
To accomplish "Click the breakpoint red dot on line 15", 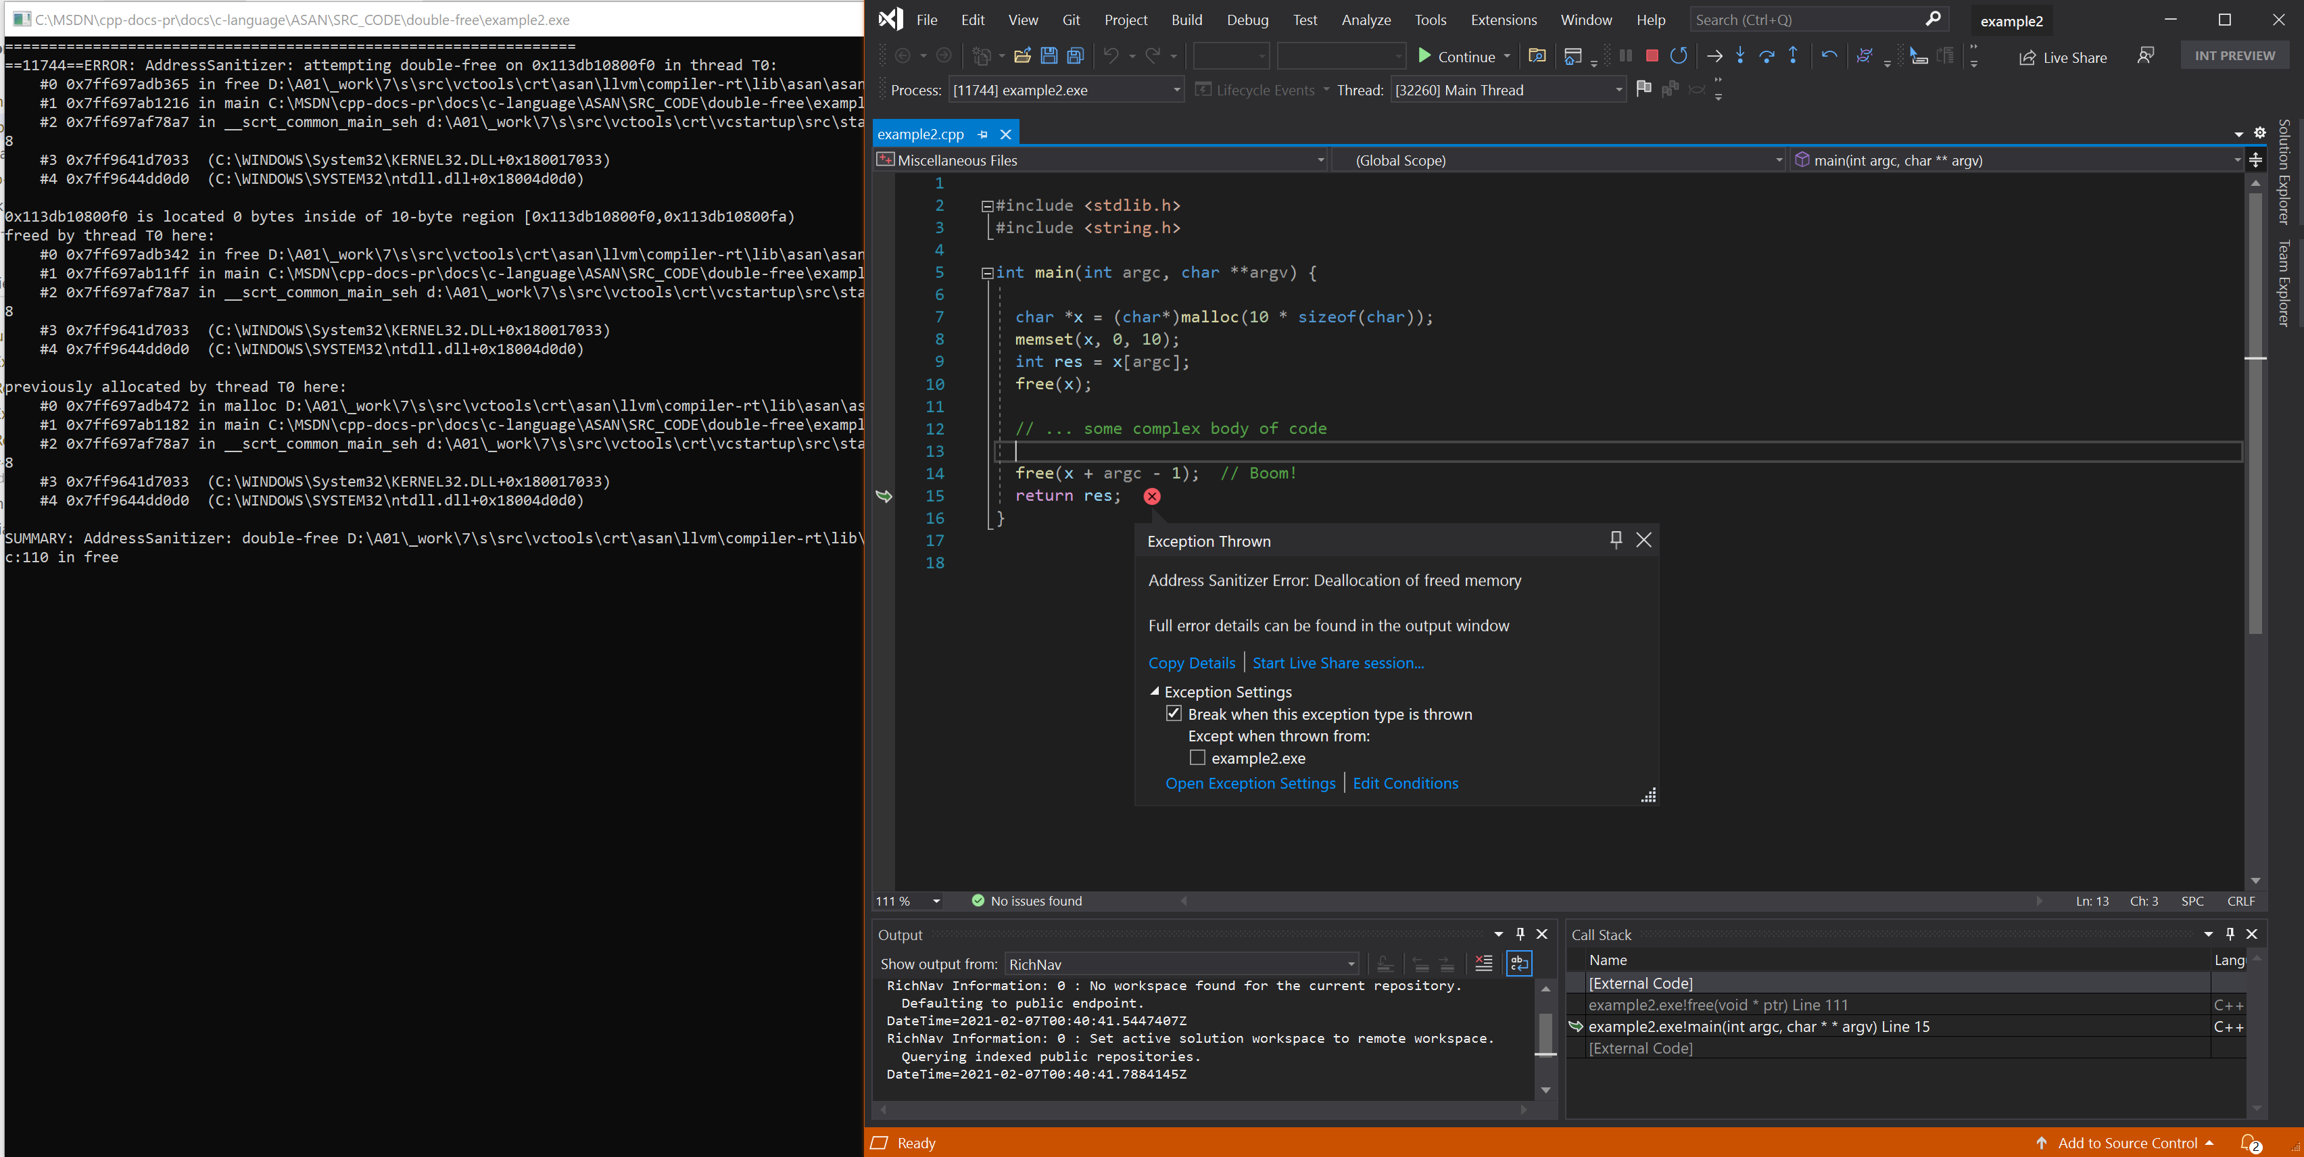I will [x=1151, y=495].
